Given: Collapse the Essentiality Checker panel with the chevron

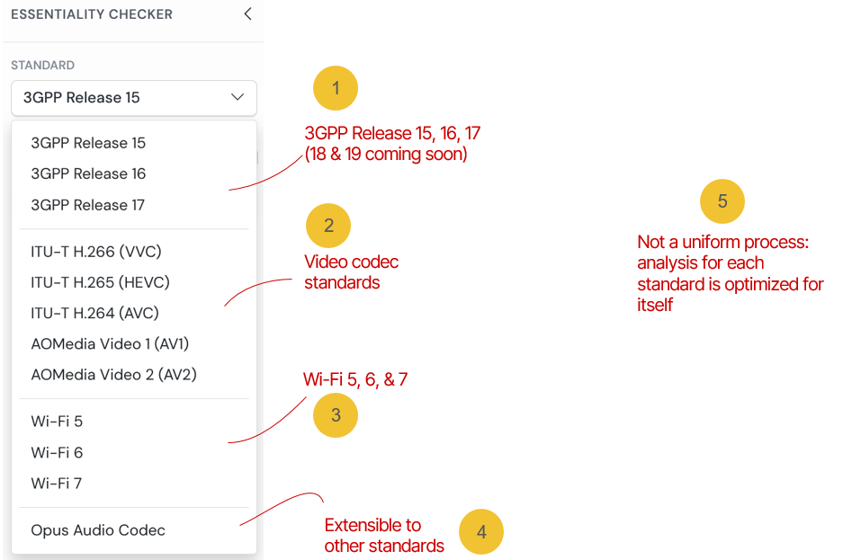Looking at the screenshot, I should (x=247, y=14).
